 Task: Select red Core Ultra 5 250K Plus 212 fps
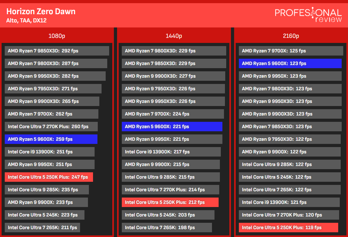coord(170,202)
